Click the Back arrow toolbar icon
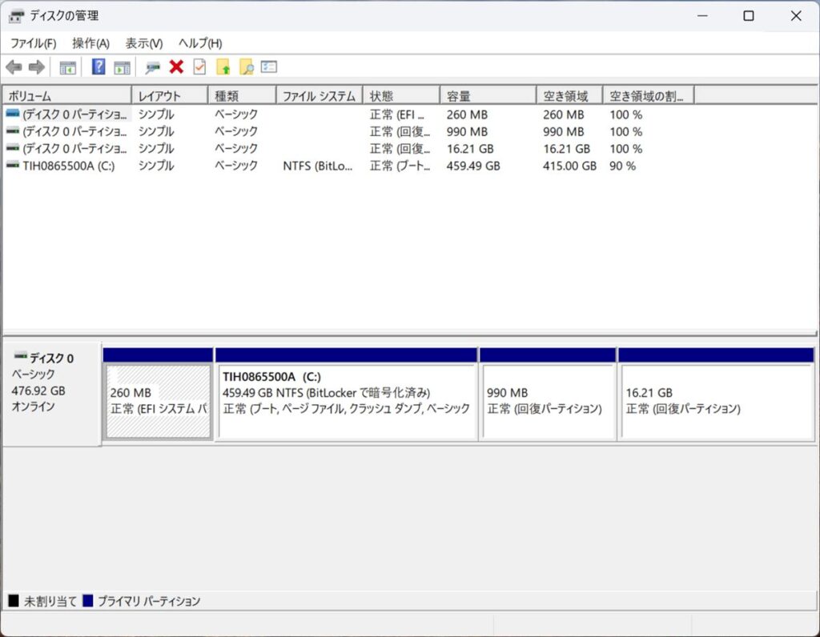This screenshot has height=637, width=820. [x=14, y=67]
